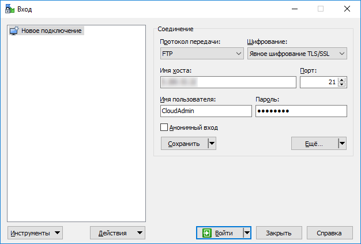This screenshot has height=244, width=361.
Task: Click the new connection computer icon
Action: tap(14, 31)
